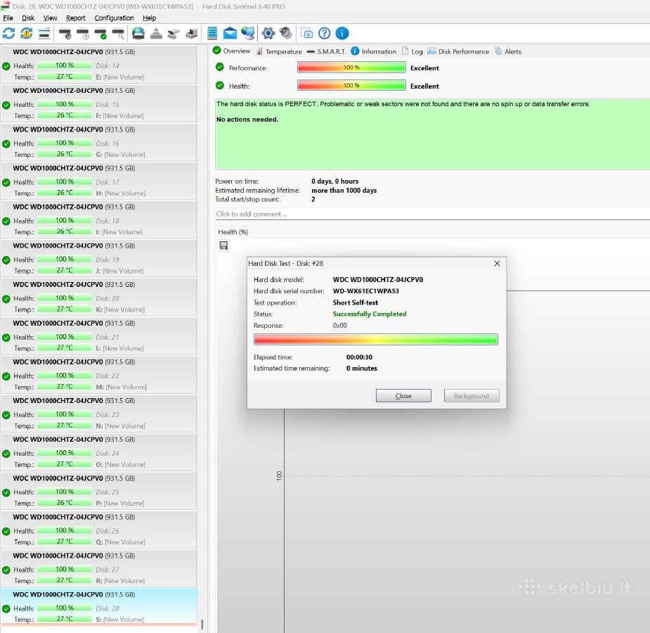Click serial number WD-WX61EC1WPA53 in dialog
This screenshot has height=633, width=650.
365,291
